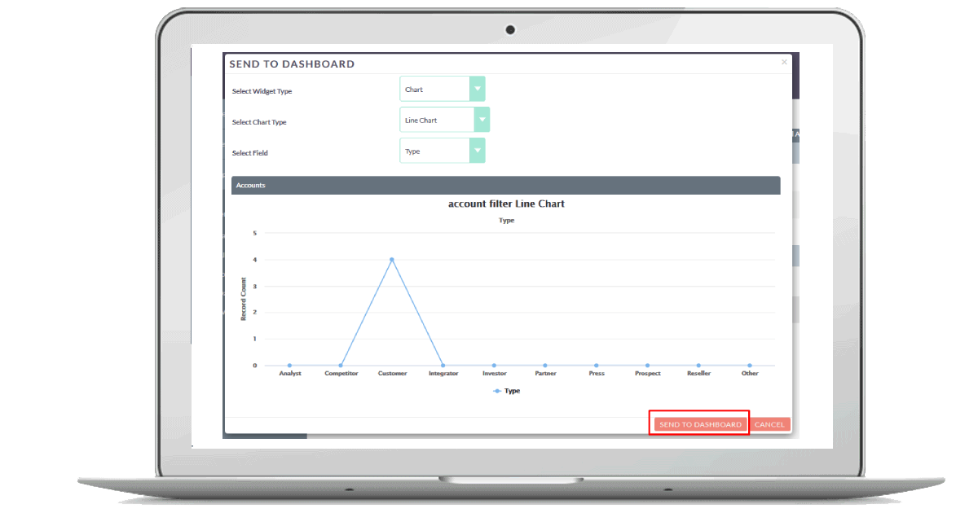Screen dimensions: 978x513
Task: Click the Prospect data point marker
Action: point(647,366)
